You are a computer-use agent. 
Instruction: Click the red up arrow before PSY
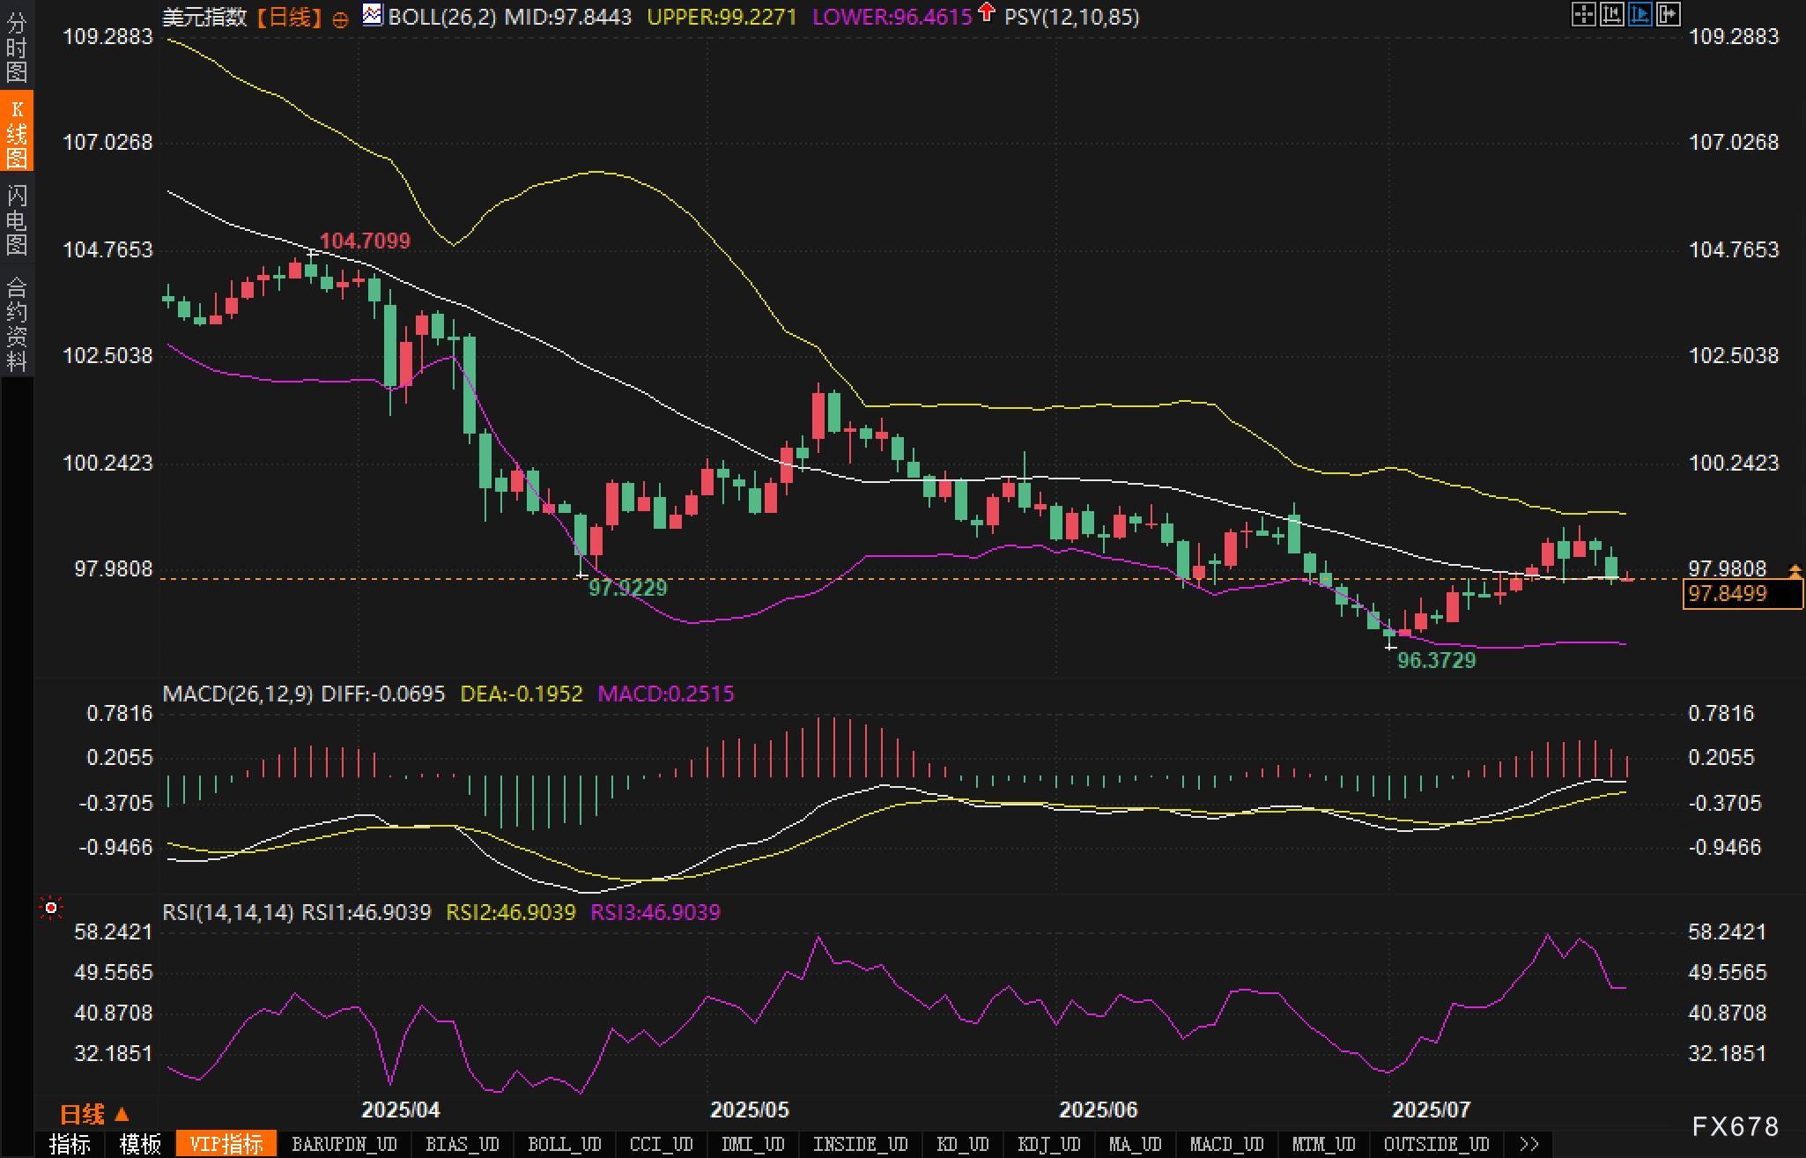(987, 12)
